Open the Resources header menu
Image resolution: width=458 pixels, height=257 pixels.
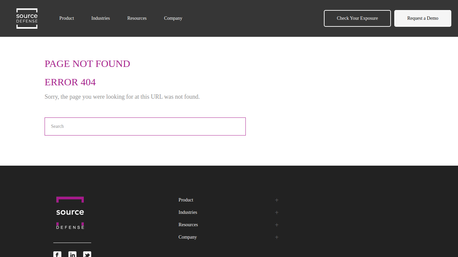tap(137, 18)
